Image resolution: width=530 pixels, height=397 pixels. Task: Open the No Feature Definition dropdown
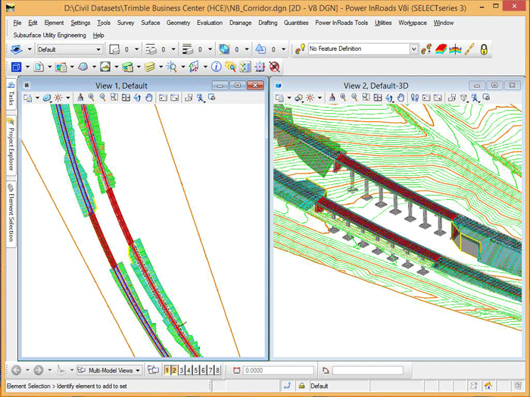click(413, 49)
